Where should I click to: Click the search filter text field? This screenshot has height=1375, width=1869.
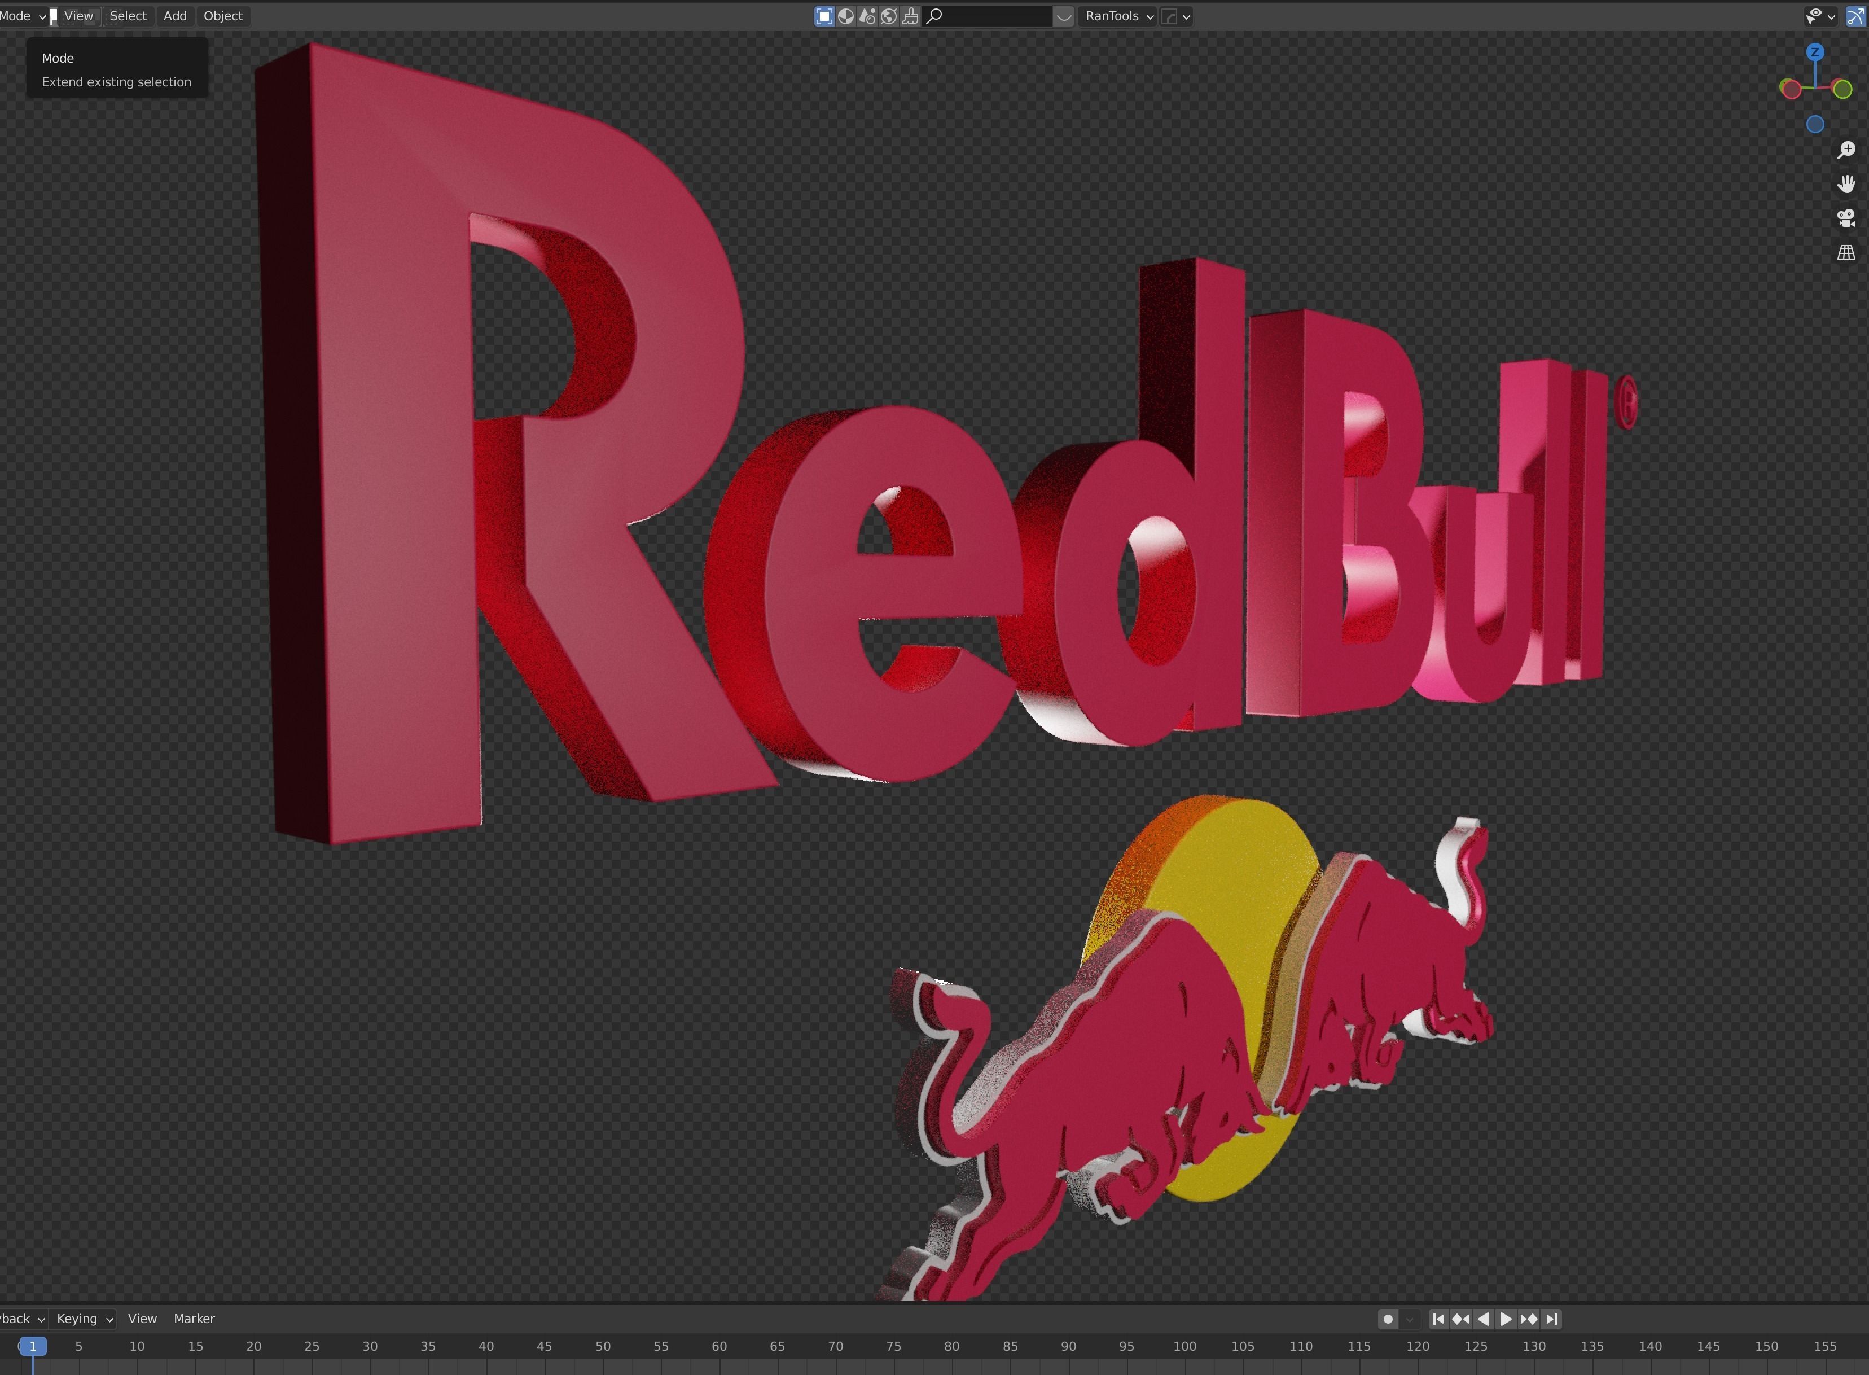pyautogui.click(x=988, y=16)
